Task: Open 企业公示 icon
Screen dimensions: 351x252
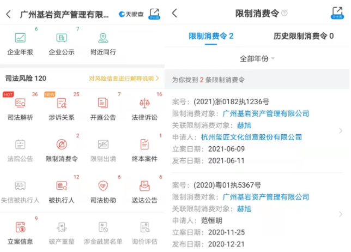Action: point(62,38)
